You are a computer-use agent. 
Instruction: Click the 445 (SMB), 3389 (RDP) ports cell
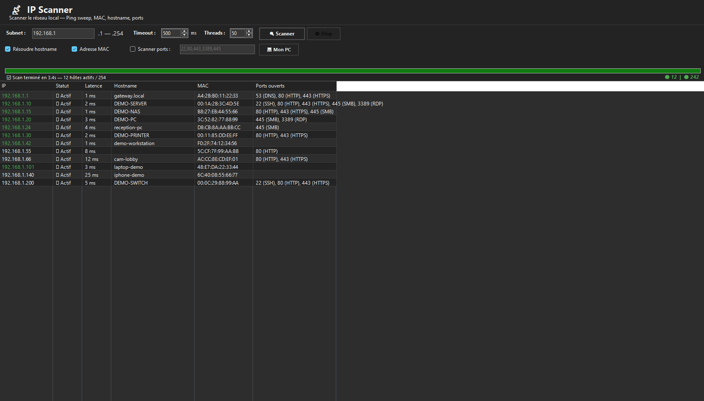281,120
